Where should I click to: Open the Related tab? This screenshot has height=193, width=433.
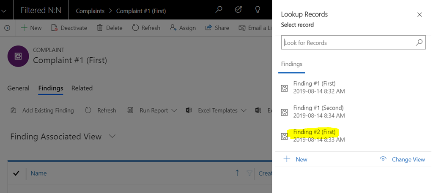tap(82, 88)
